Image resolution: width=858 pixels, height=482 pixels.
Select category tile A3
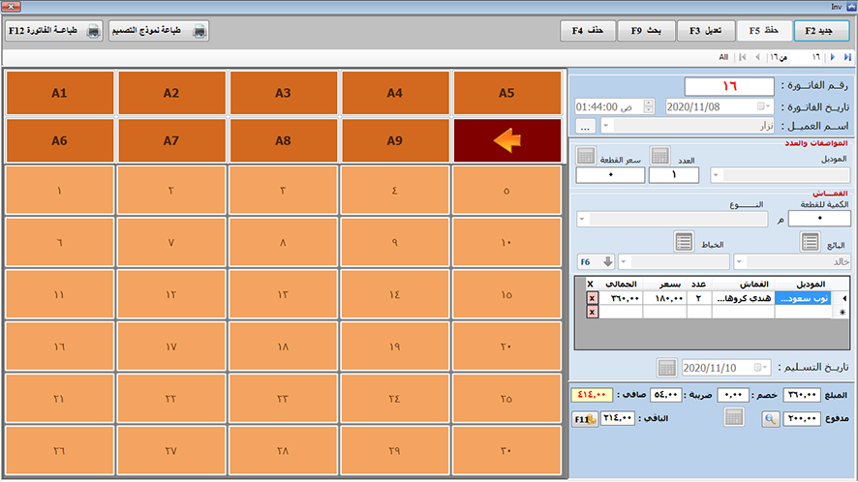pyautogui.click(x=283, y=93)
